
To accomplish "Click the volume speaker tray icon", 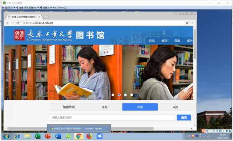I will pos(209,136).
